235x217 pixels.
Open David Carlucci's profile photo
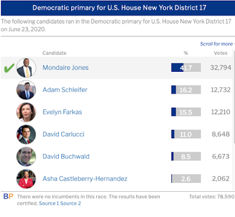(26, 134)
